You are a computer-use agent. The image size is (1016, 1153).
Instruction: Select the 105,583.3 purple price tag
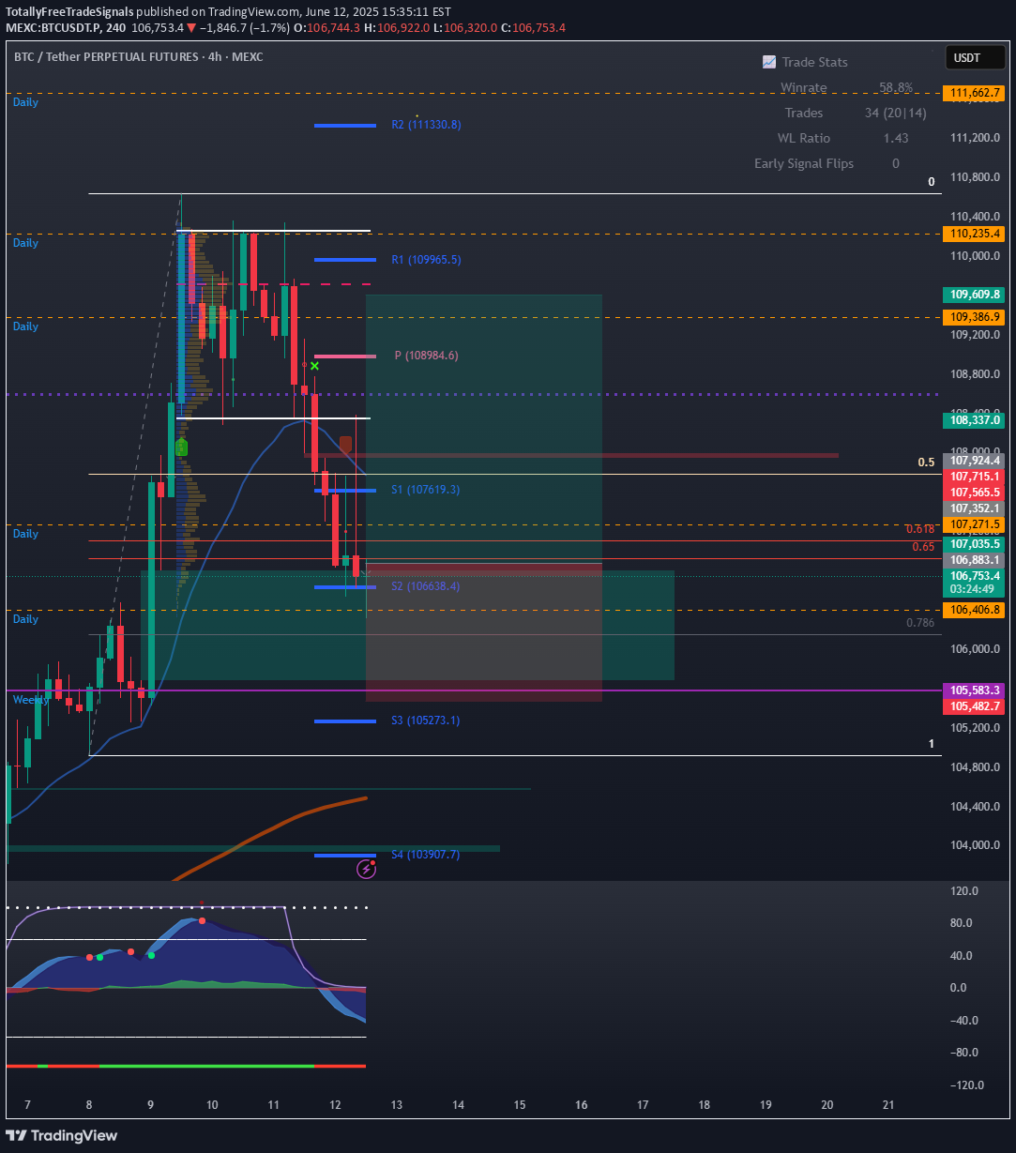(x=975, y=690)
